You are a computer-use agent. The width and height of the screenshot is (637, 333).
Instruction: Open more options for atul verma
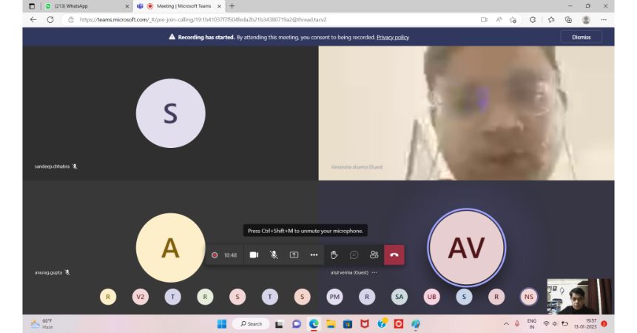pyautogui.click(x=374, y=272)
